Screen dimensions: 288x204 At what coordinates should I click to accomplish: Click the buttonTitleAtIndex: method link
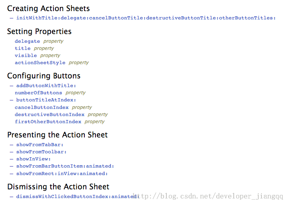click(x=46, y=100)
